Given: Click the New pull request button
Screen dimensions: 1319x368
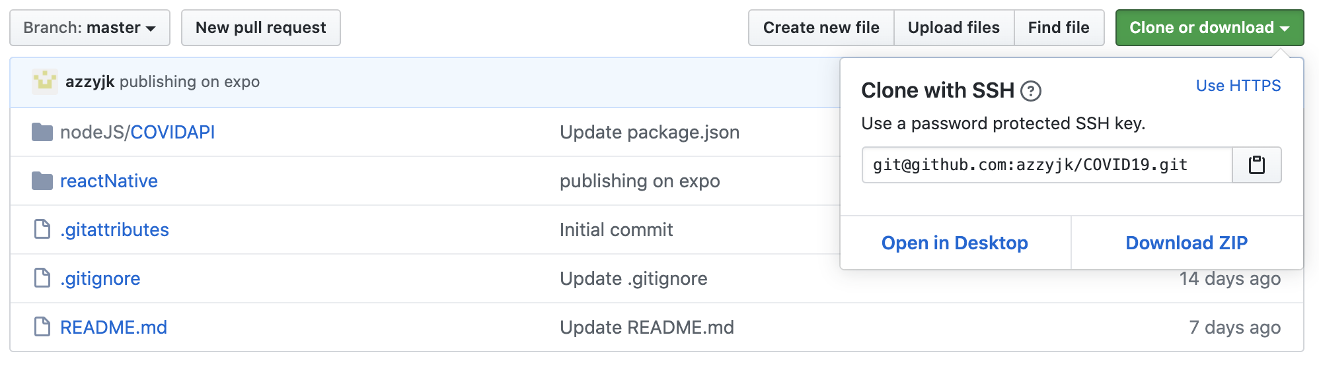Looking at the screenshot, I should (260, 28).
